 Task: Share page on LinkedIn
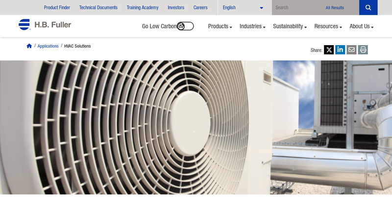(340, 50)
